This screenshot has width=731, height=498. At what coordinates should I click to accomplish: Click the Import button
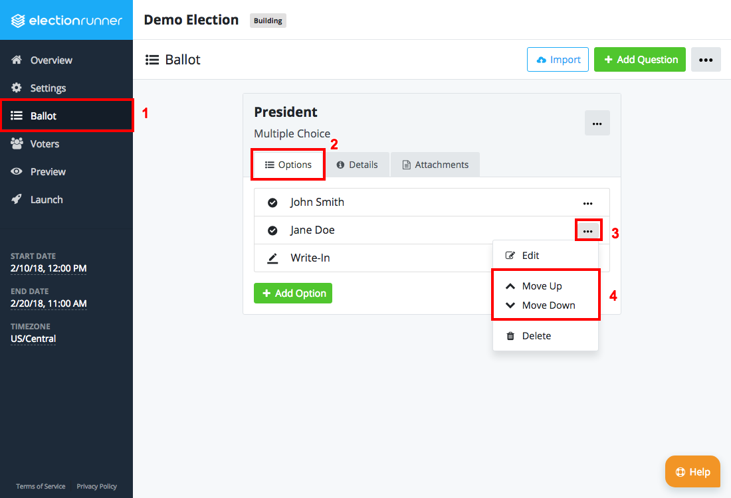click(558, 60)
